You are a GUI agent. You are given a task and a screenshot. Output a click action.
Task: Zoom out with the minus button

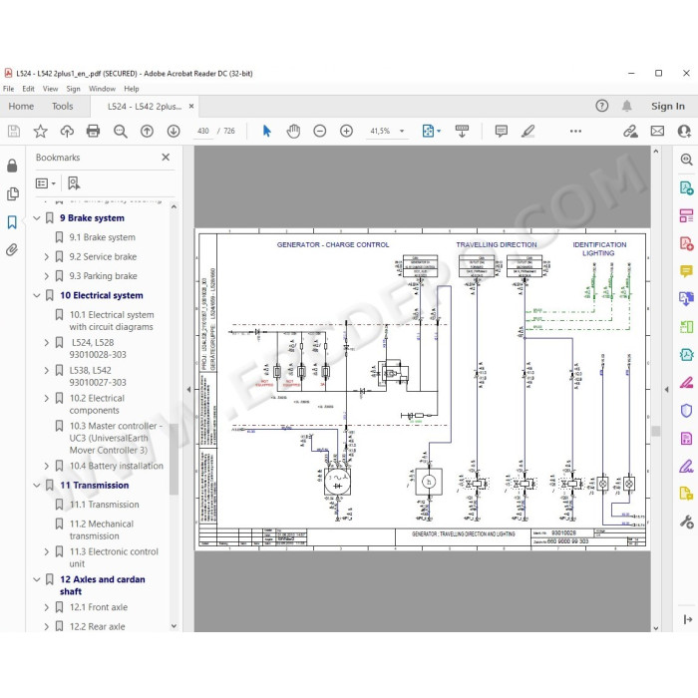coord(320,131)
